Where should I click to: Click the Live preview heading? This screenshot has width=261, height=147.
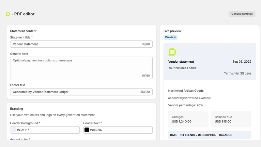coord(172,31)
